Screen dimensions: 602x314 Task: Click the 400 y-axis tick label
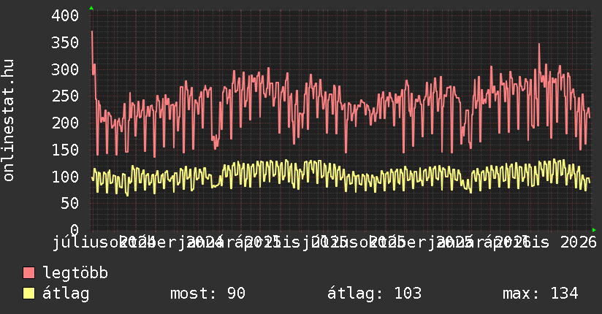click(x=65, y=16)
